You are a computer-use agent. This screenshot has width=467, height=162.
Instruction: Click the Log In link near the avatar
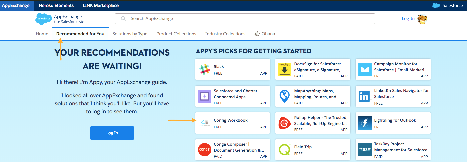[408, 19]
